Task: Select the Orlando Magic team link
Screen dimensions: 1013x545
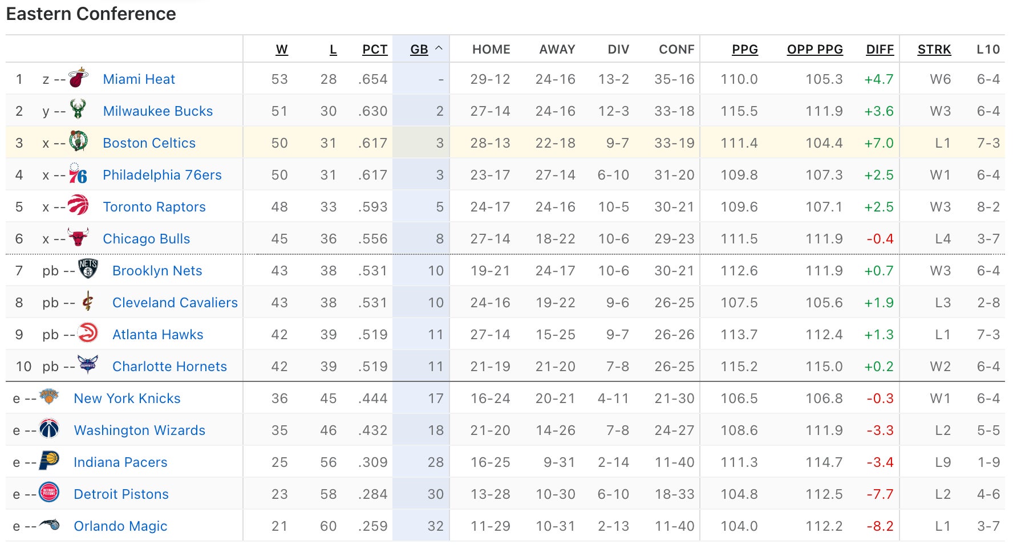Action: point(120,526)
